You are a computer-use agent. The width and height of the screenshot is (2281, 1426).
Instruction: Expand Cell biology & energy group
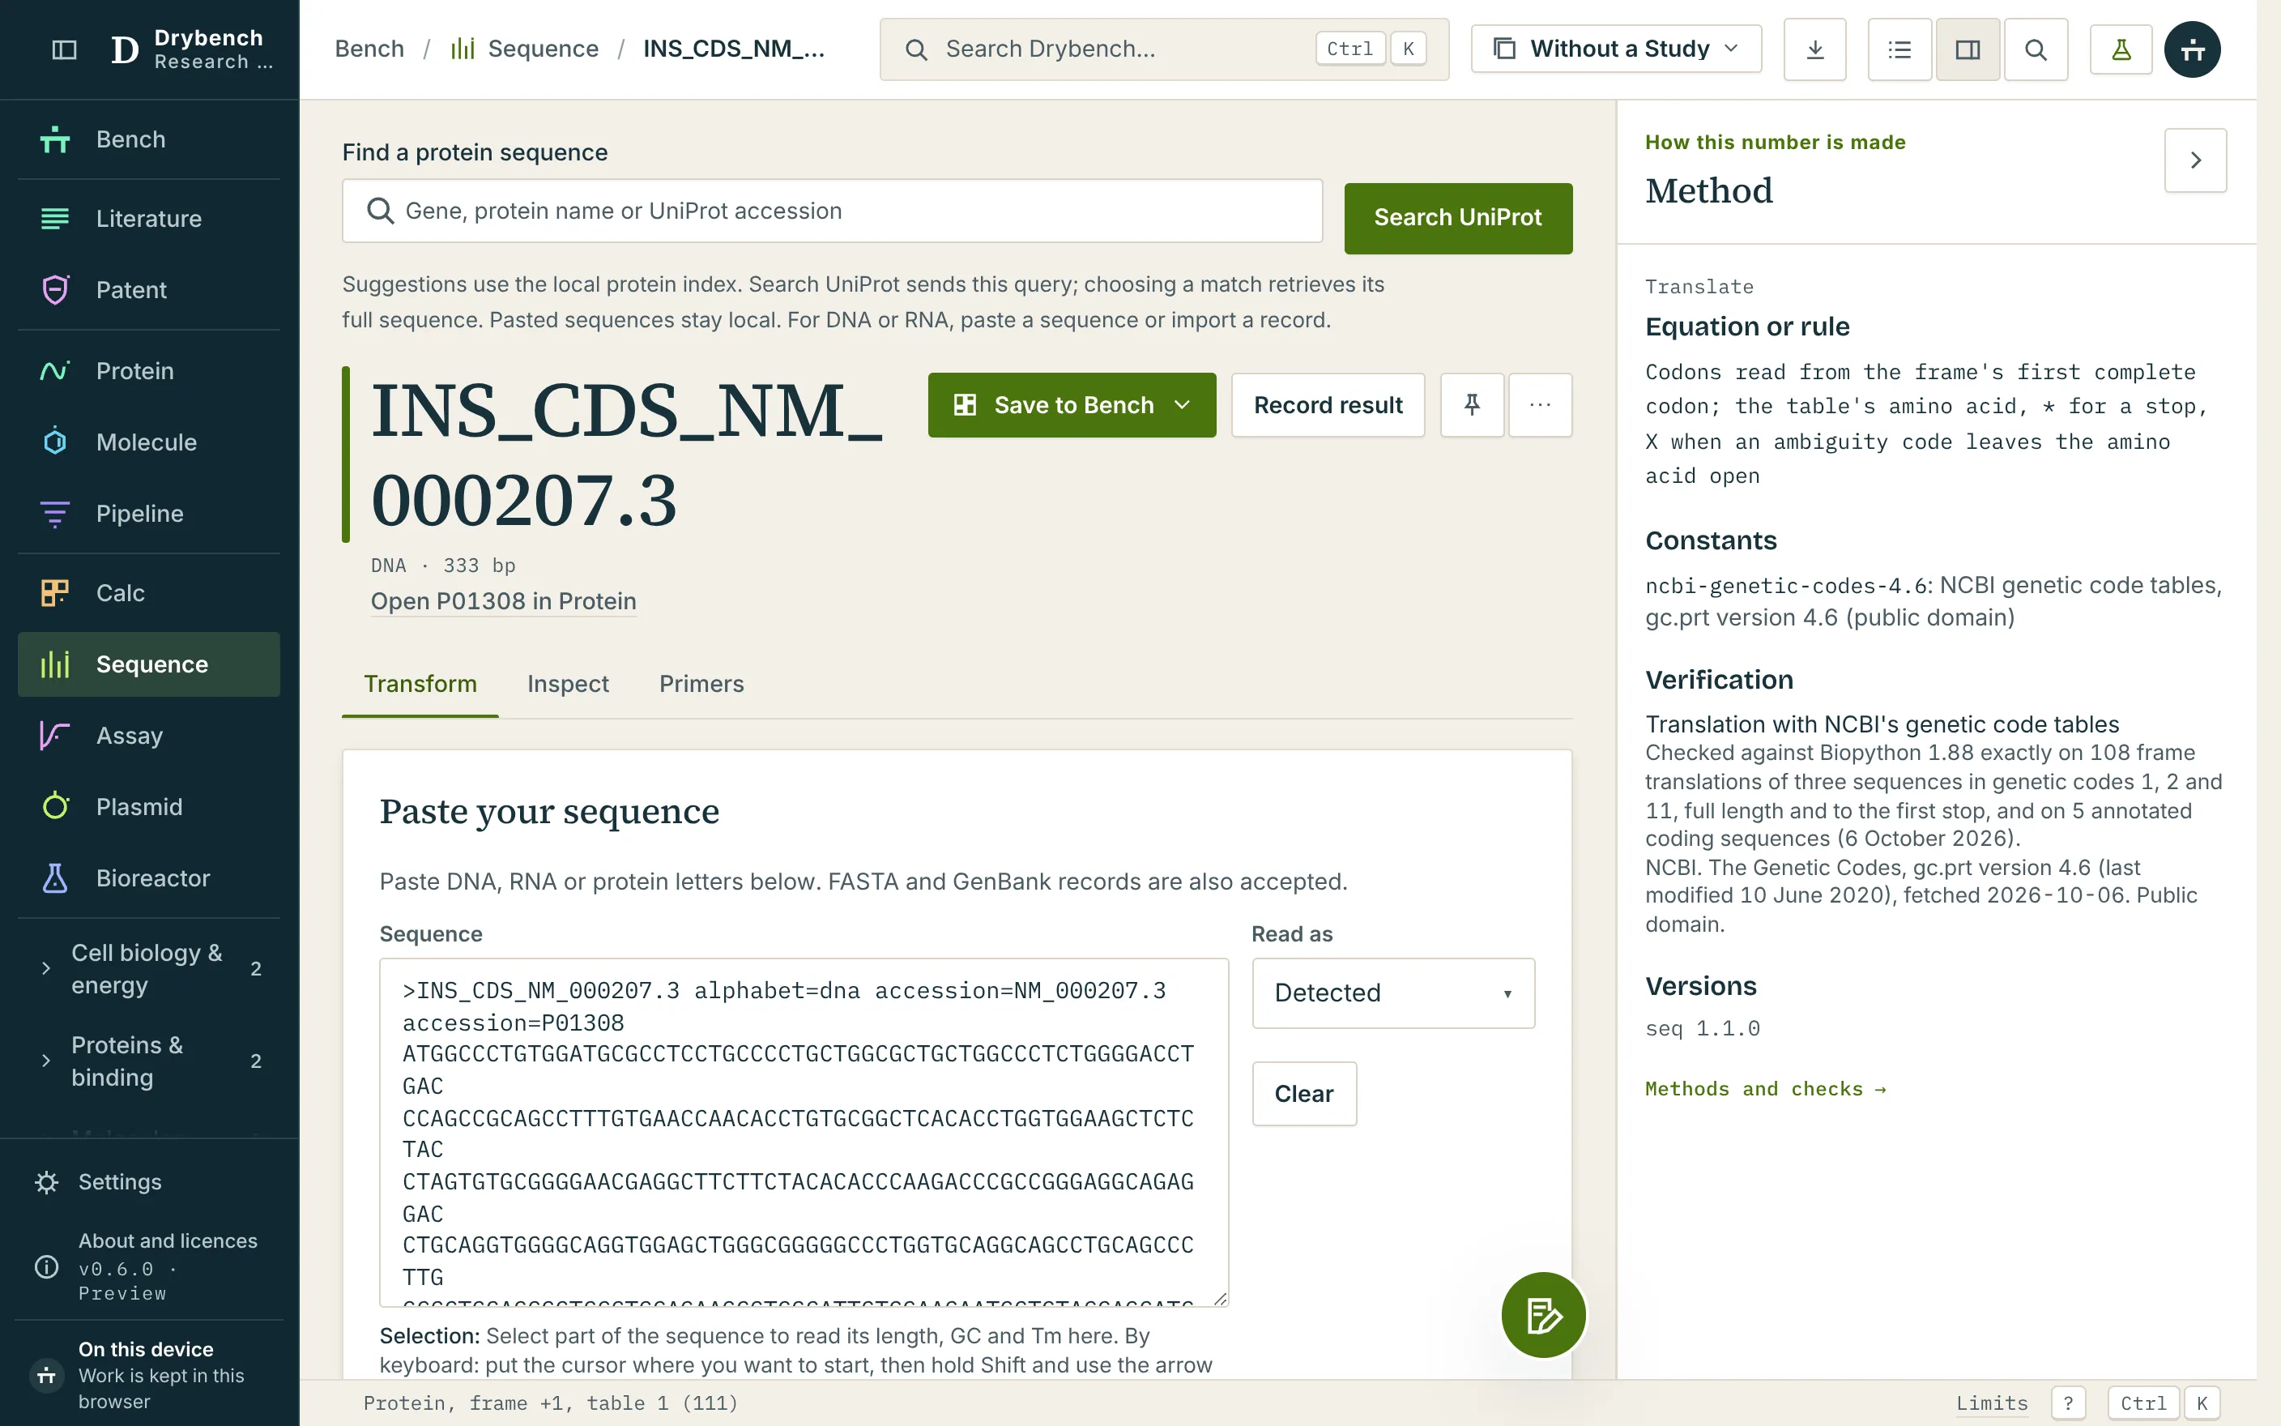tap(149, 968)
